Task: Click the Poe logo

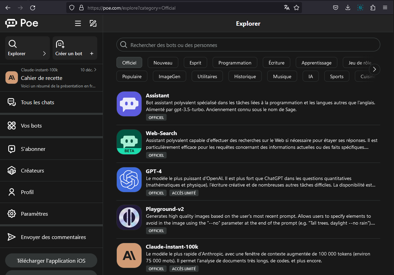Action: coord(22,23)
